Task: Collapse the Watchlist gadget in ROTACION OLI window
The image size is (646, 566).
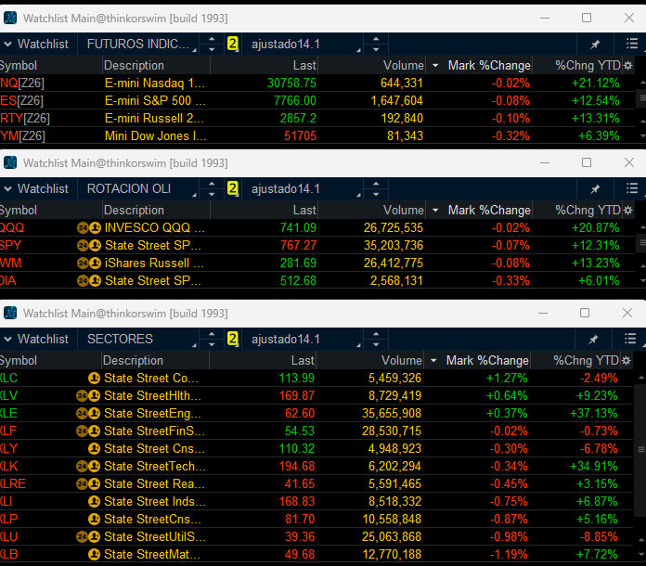Action: point(7,188)
